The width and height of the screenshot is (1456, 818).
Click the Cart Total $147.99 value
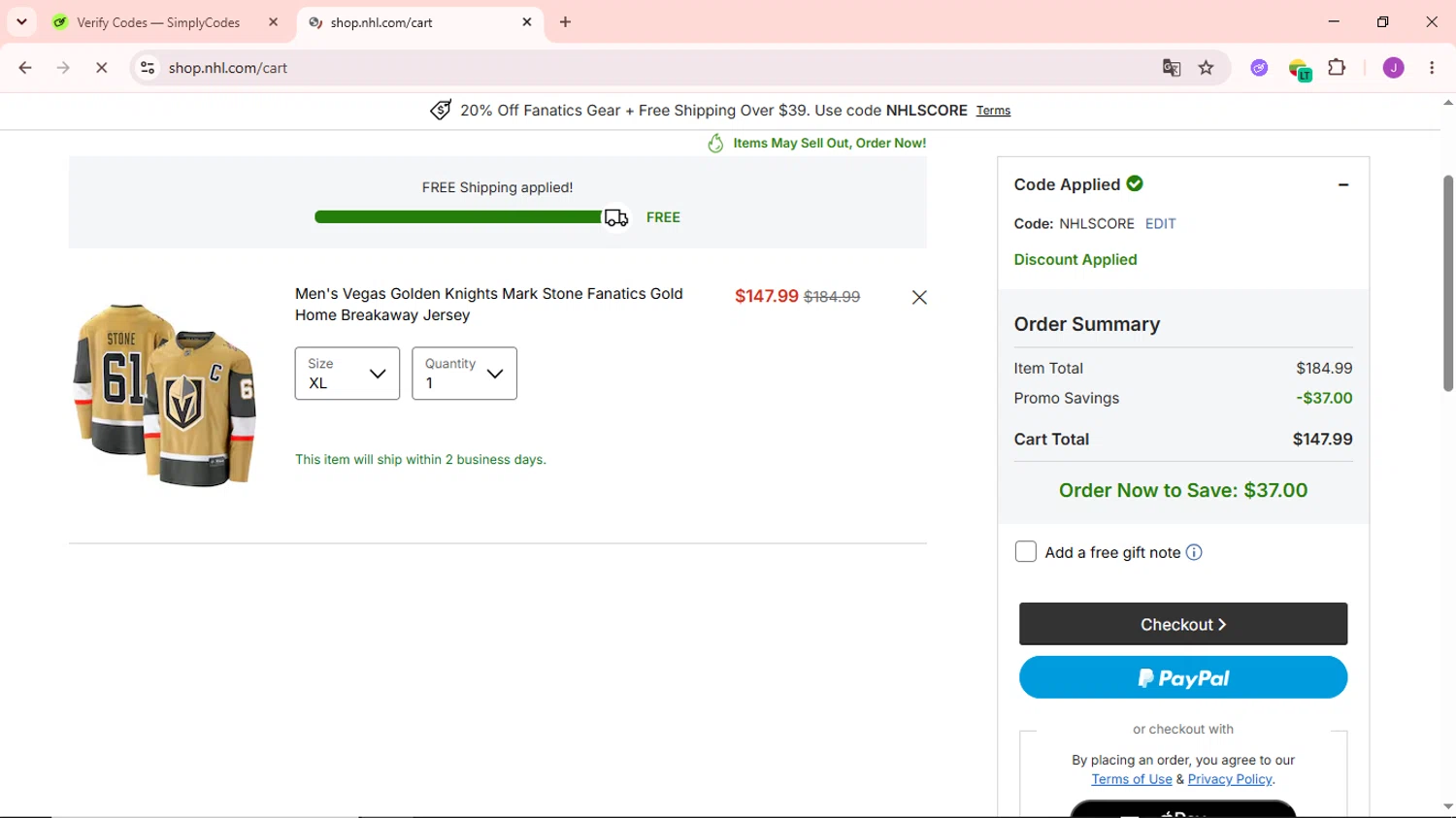pyautogui.click(x=1323, y=440)
